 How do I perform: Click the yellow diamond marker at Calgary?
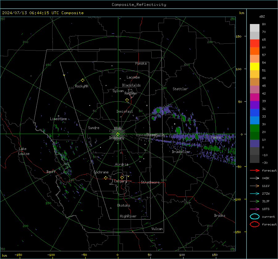click(122, 177)
